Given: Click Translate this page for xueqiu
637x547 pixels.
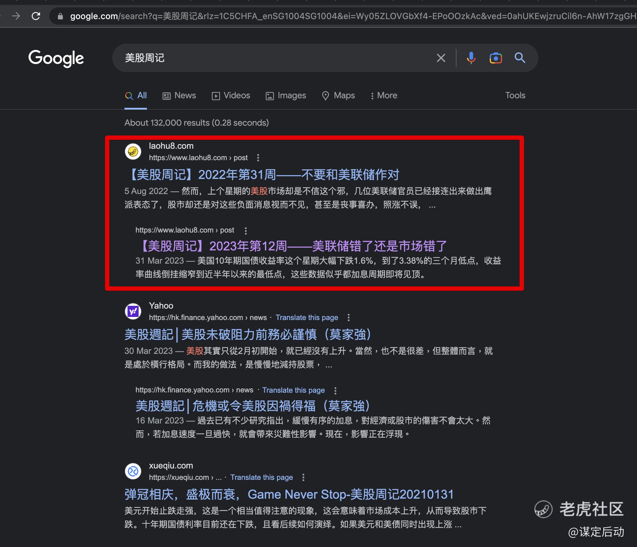Looking at the screenshot, I should [262, 477].
